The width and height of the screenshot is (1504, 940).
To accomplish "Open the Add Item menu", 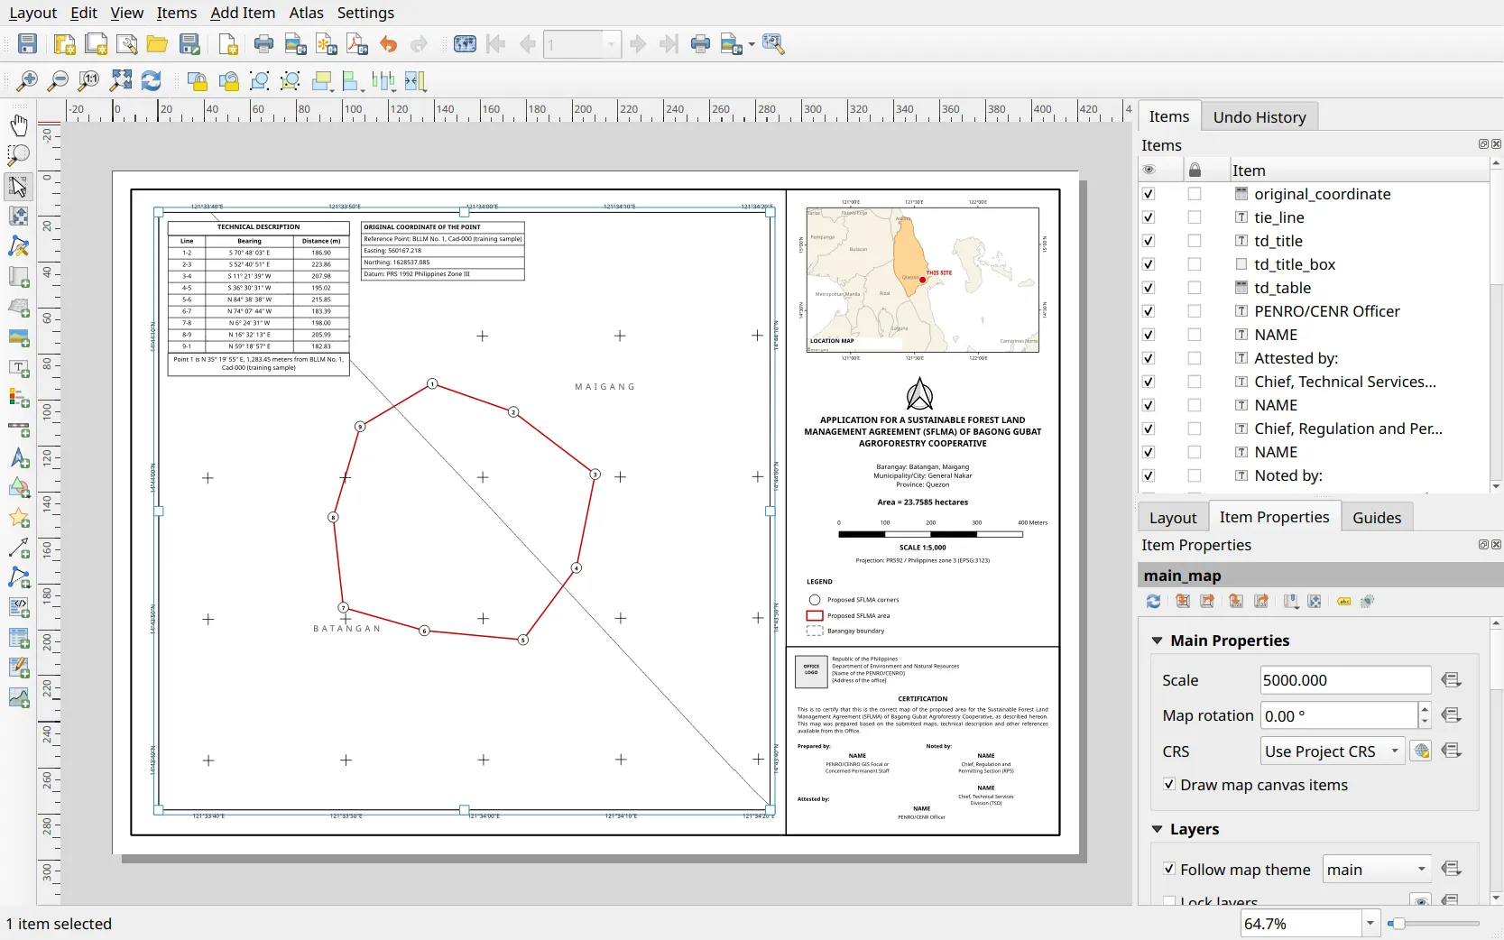I will [x=243, y=13].
